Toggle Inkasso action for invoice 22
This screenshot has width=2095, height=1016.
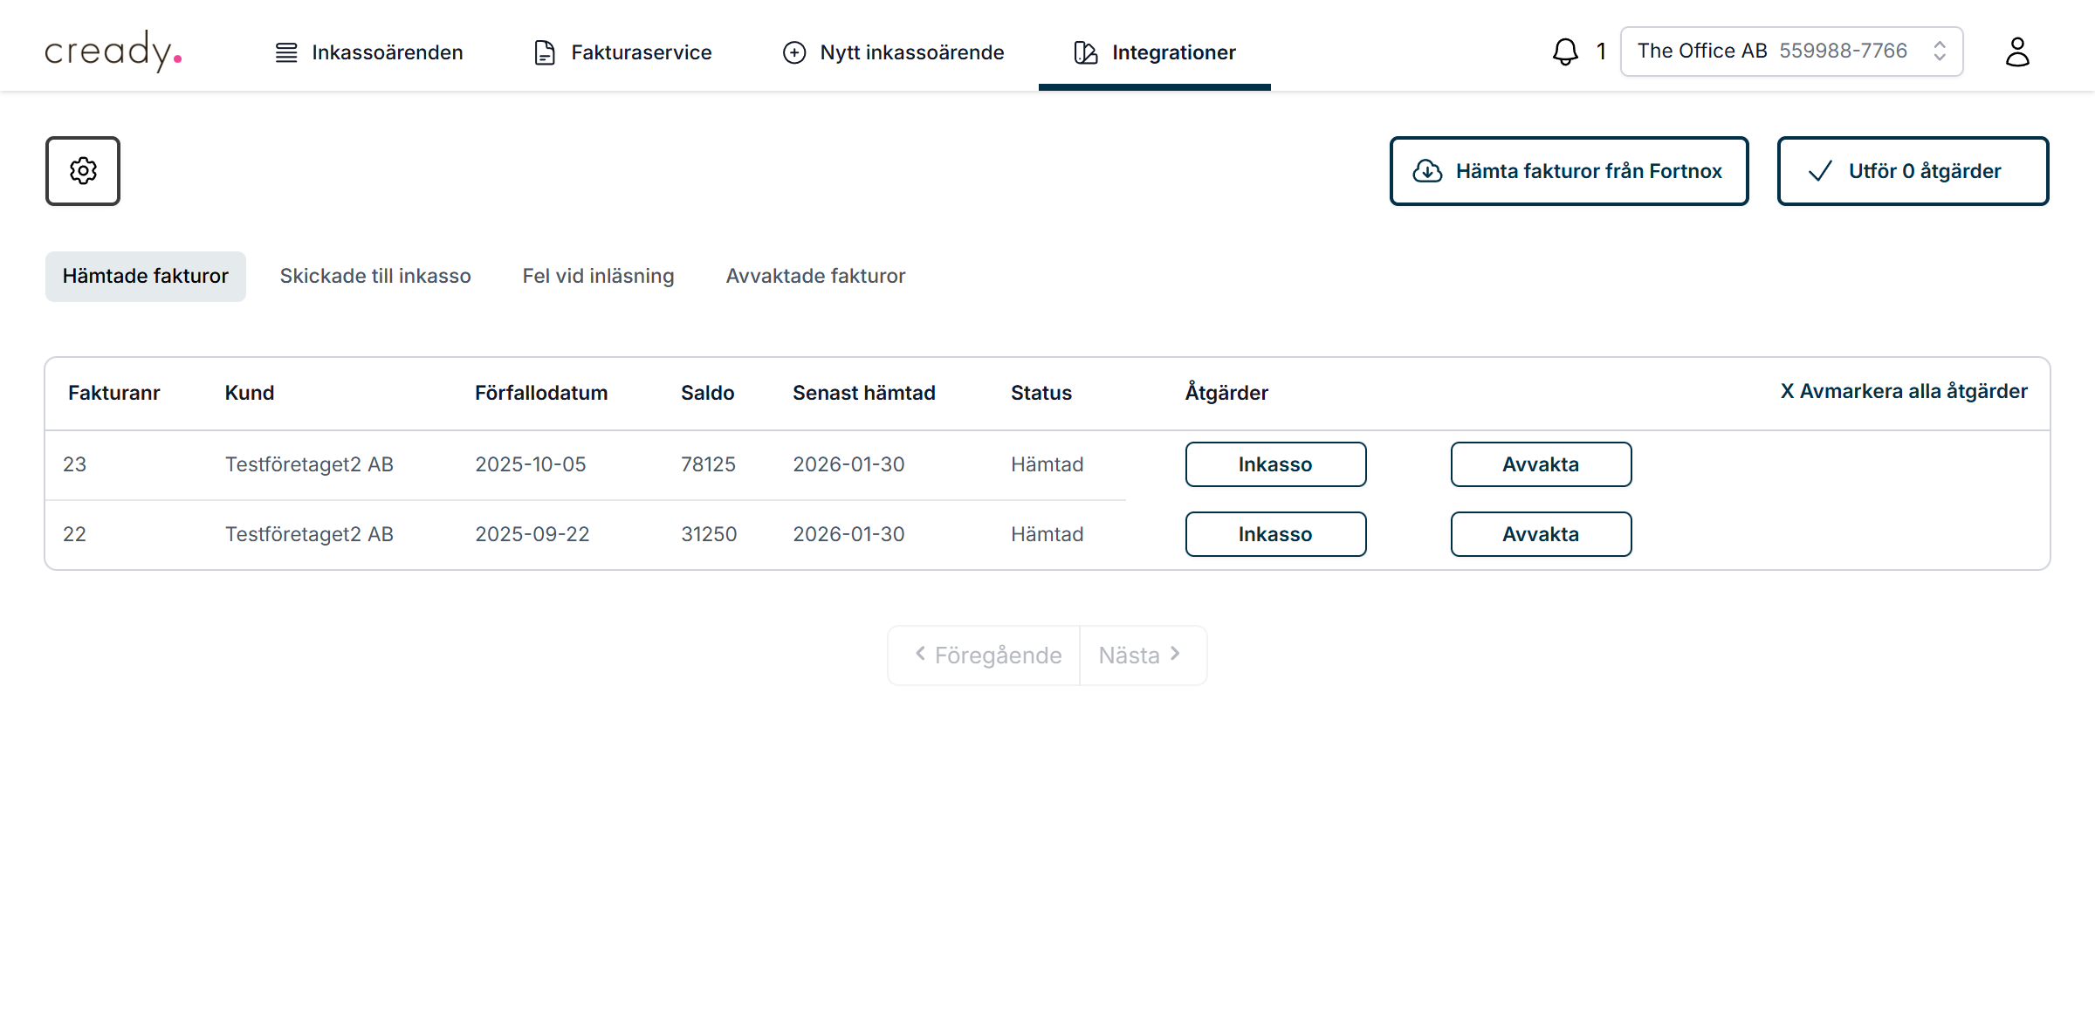click(x=1275, y=534)
